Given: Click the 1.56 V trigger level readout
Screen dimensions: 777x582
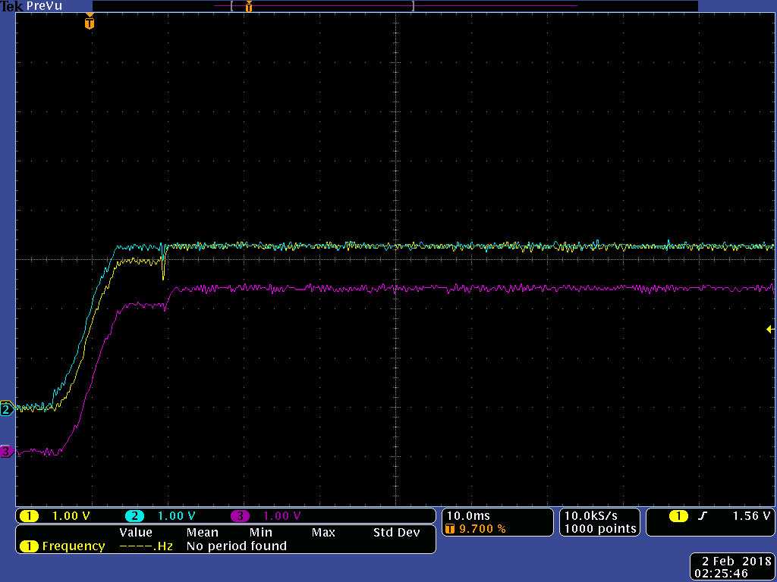Looking at the screenshot, I should click(x=752, y=515).
